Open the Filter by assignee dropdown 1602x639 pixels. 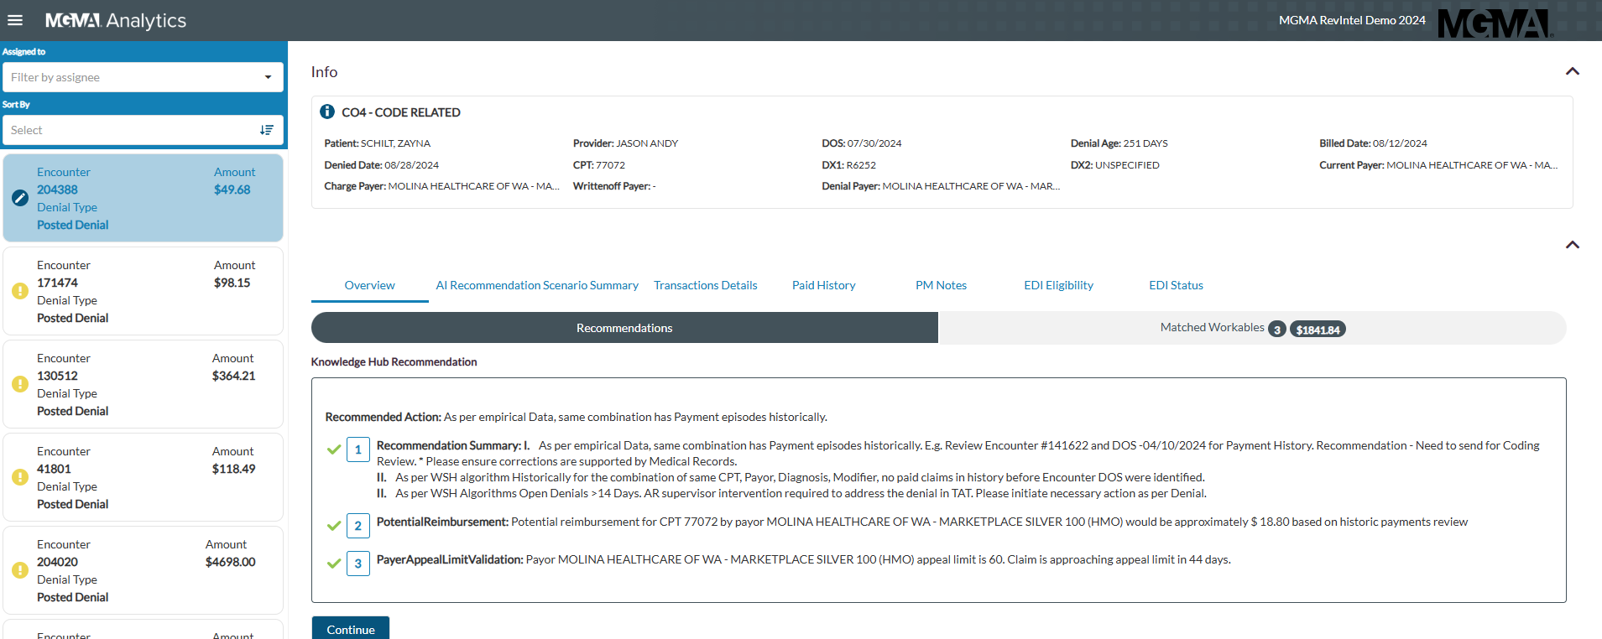(x=143, y=77)
